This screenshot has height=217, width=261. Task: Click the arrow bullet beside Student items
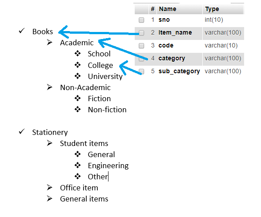[49, 143]
